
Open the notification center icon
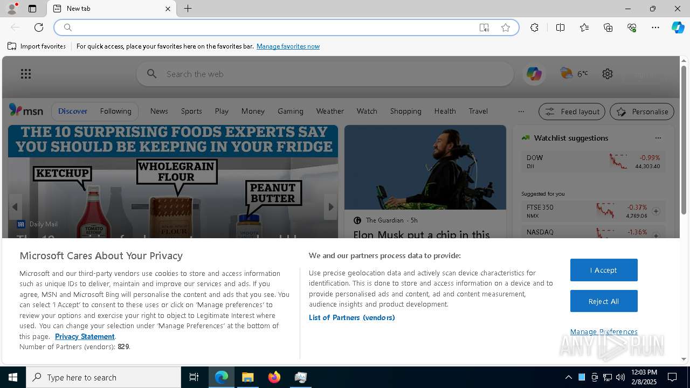(x=672, y=377)
